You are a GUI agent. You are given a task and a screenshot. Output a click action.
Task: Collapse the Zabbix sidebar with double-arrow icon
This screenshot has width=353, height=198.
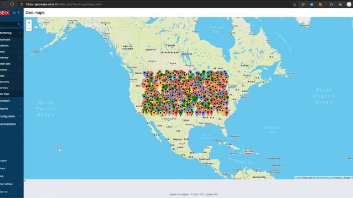(x=14, y=13)
